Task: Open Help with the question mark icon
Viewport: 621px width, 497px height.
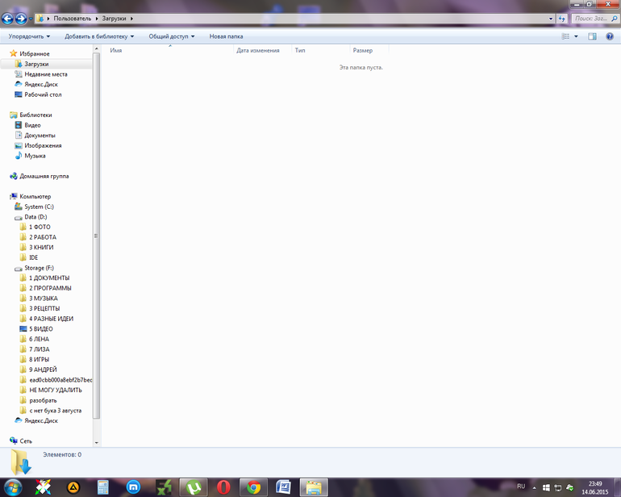Action: click(610, 36)
